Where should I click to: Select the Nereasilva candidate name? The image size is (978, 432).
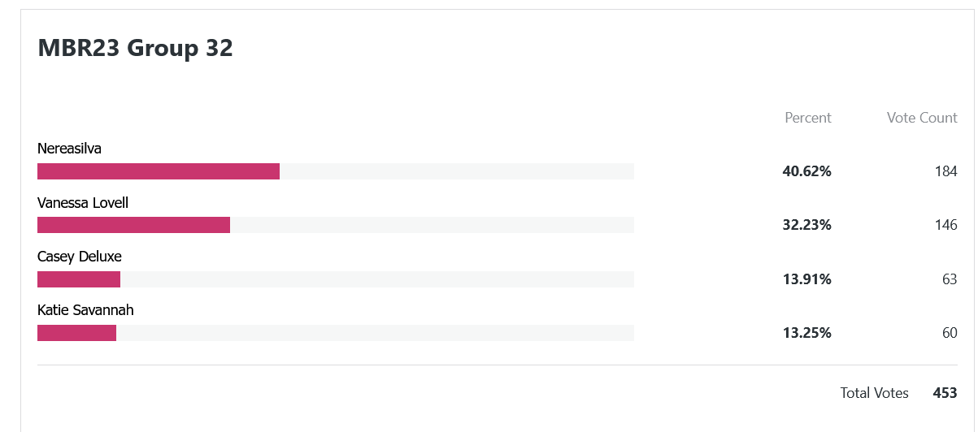[x=69, y=149]
